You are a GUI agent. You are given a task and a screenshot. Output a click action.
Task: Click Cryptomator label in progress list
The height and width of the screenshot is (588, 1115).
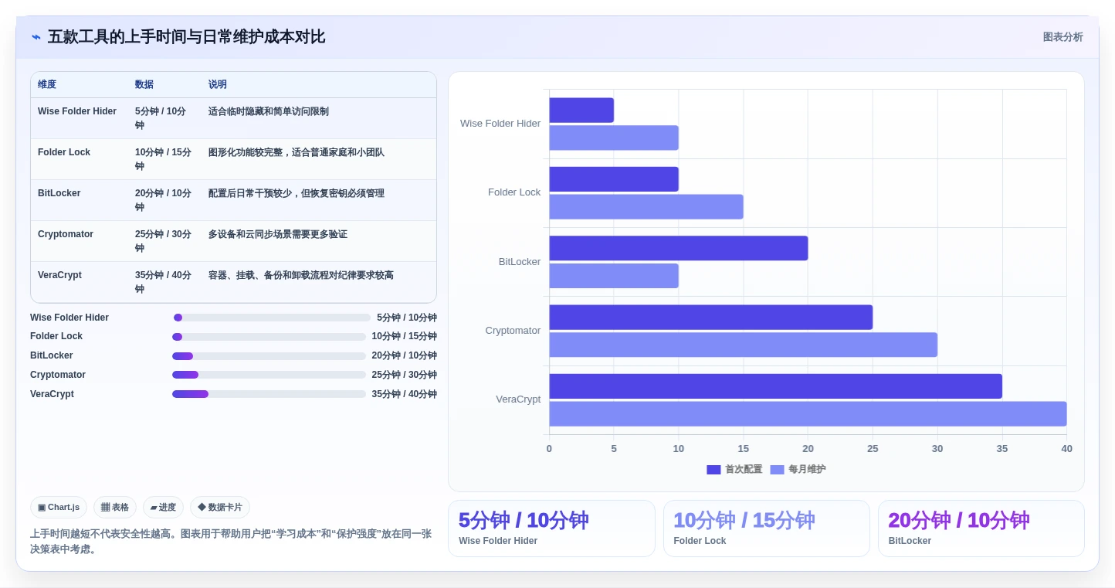point(58,375)
